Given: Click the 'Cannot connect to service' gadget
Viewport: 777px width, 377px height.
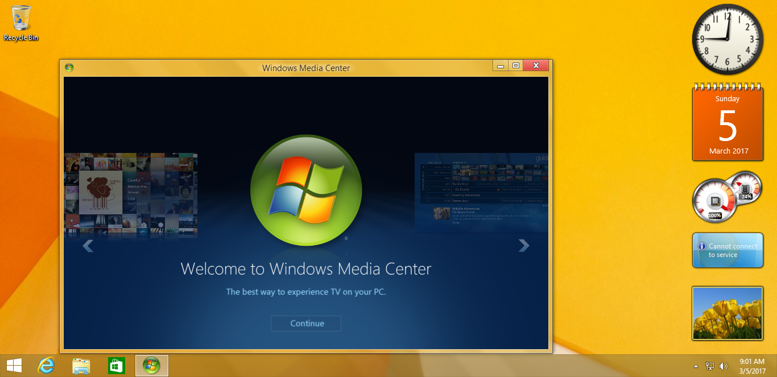Looking at the screenshot, I should [x=728, y=250].
